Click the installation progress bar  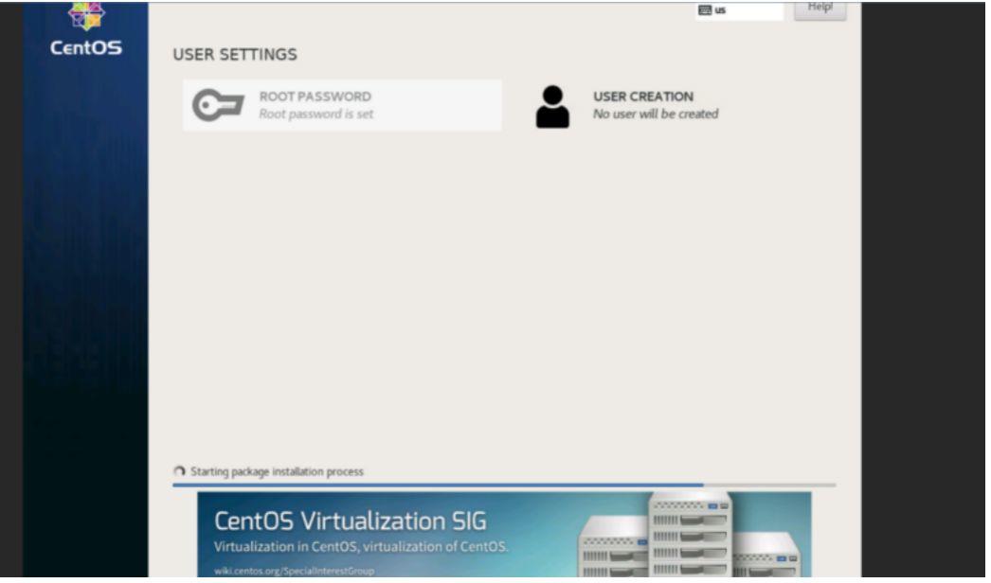503,485
